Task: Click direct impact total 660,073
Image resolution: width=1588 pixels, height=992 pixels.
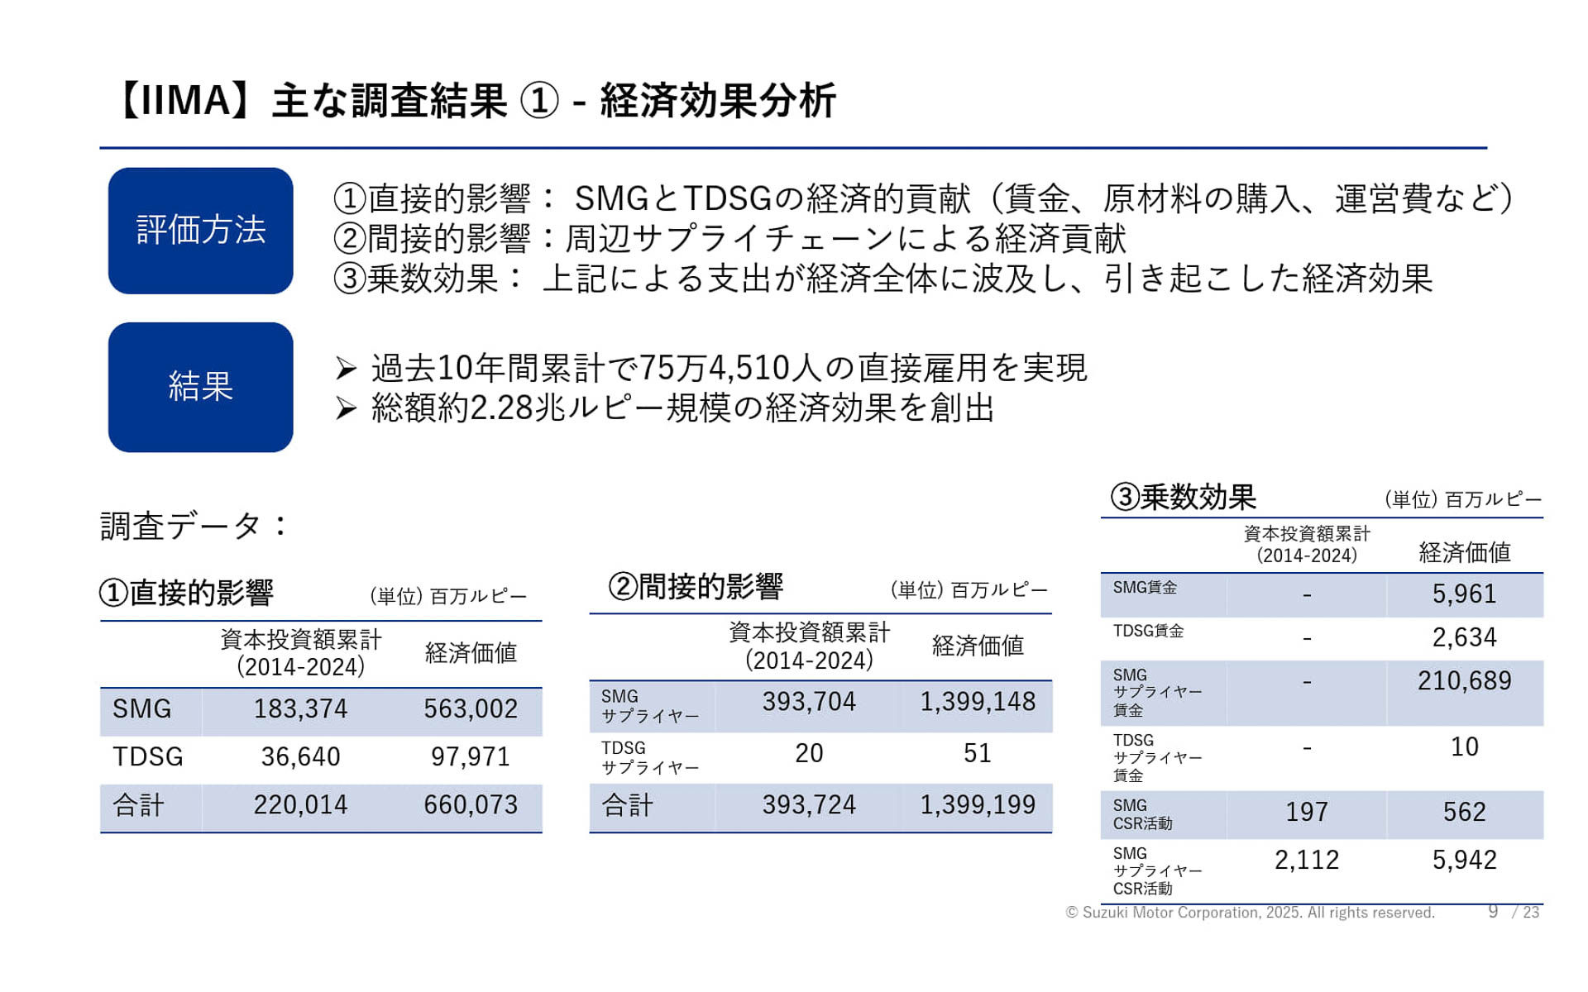Action: 470,805
